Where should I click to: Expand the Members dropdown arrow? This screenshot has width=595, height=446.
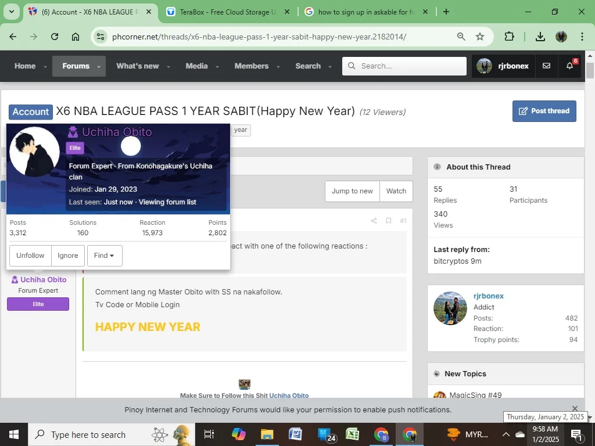[278, 67]
